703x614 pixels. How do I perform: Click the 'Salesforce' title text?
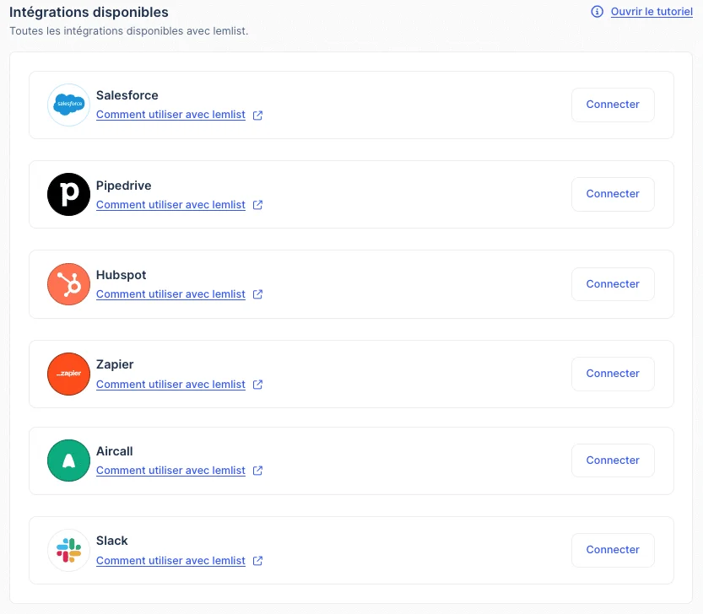[x=127, y=95]
